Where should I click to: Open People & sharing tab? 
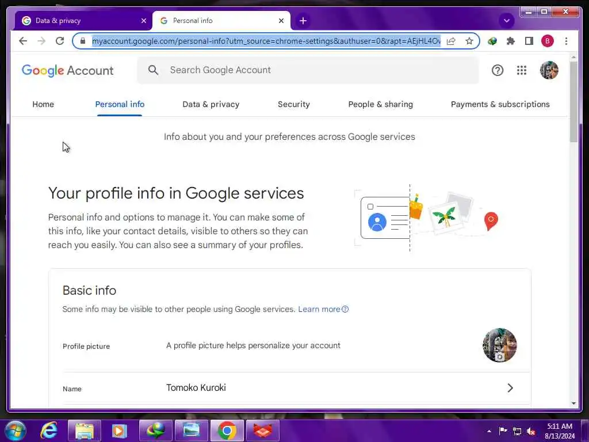click(x=381, y=105)
